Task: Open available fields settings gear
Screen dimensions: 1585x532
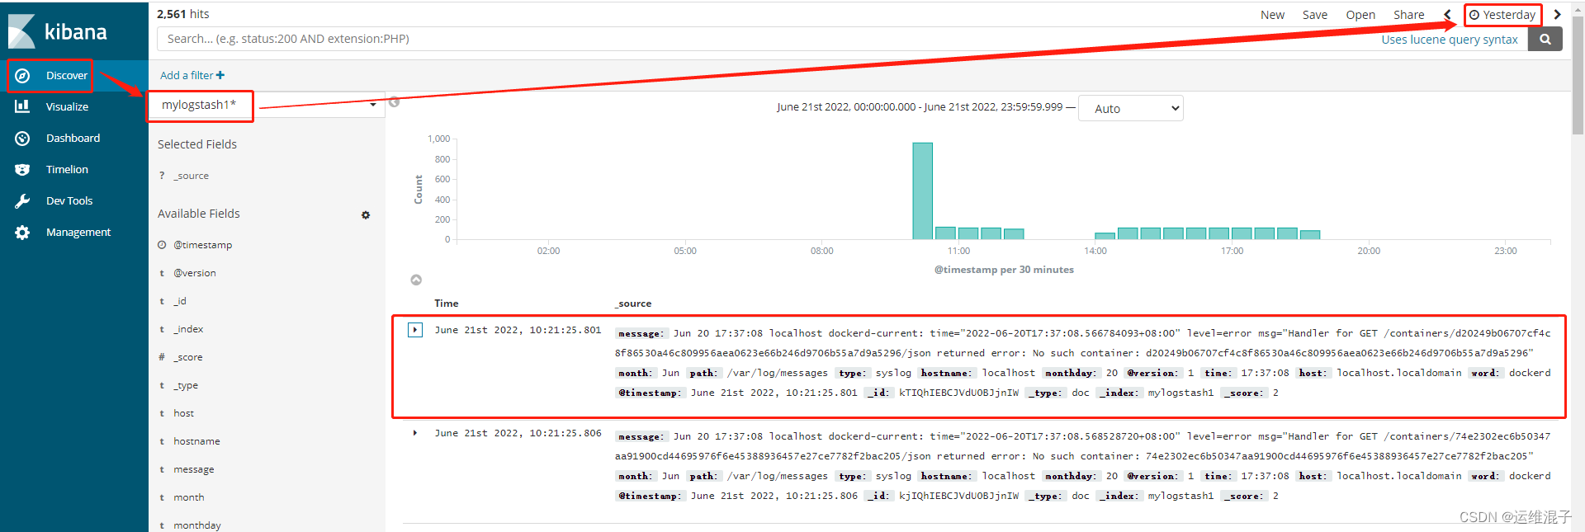Action: pyautogui.click(x=366, y=214)
